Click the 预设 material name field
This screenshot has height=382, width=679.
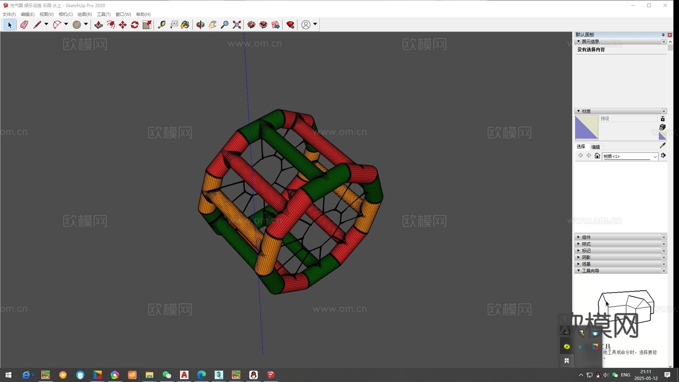click(x=628, y=119)
